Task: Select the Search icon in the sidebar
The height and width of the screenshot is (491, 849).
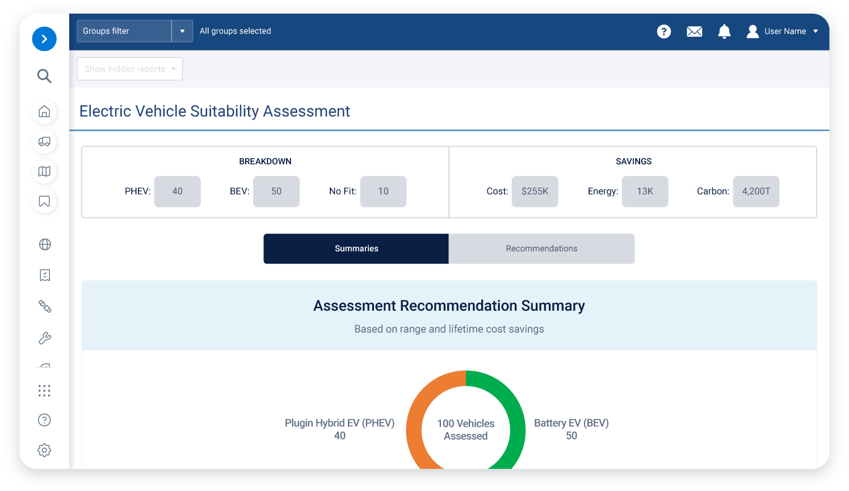Action: click(44, 75)
